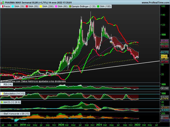
Task: Open the SMA (20) indicator label
Action: (x=19, y=6)
